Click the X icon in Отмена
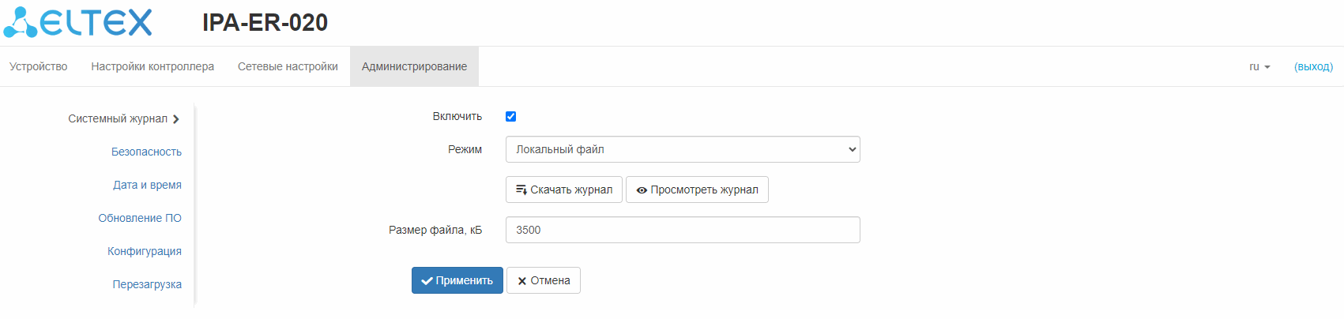 [x=521, y=281]
